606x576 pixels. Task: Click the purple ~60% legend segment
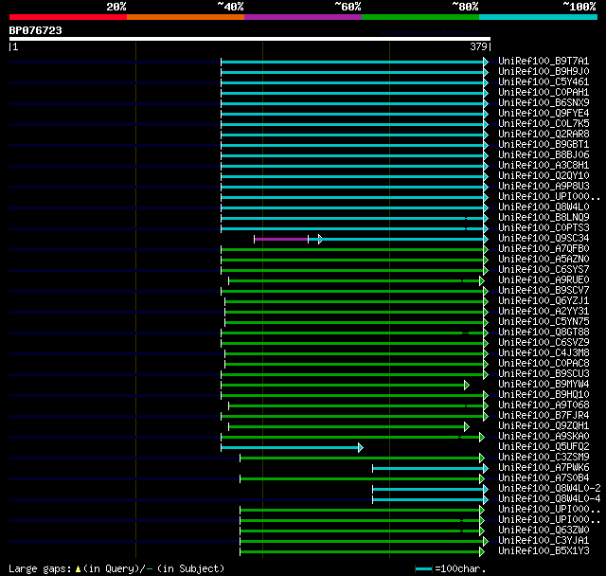[x=303, y=17]
